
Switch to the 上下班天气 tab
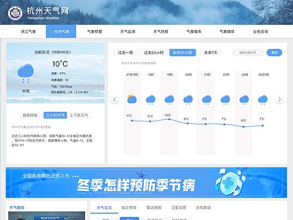coord(79,115)
